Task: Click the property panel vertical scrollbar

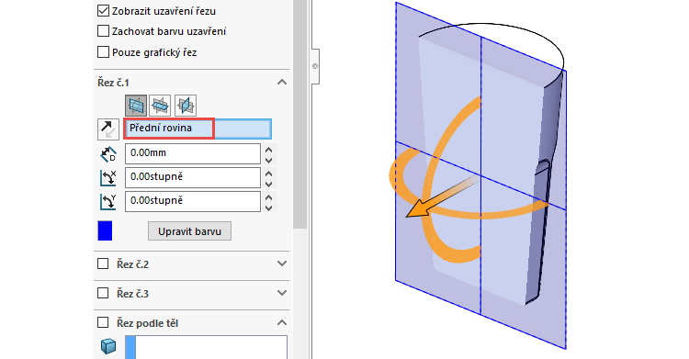Action: [x=300, y=114]
